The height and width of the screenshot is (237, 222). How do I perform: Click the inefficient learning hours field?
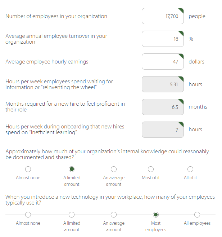pos(163,130)
